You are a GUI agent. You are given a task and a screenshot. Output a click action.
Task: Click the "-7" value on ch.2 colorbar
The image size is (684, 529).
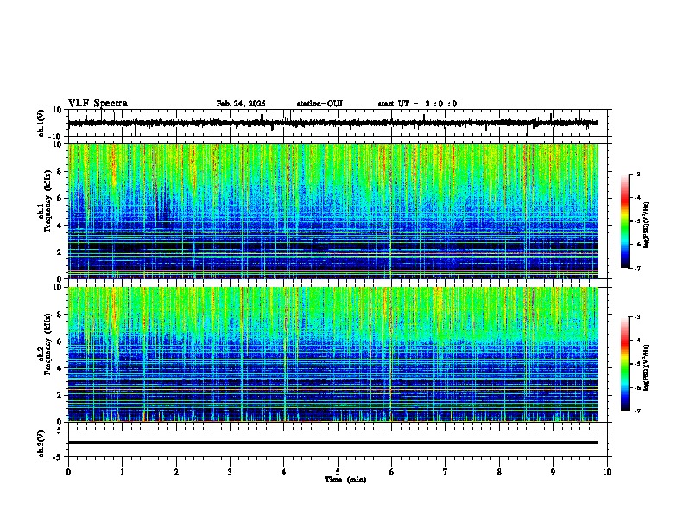(x=636, y=411)
